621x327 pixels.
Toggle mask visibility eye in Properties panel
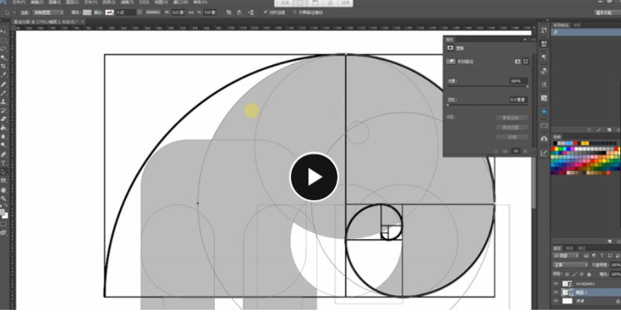click(x=516, y=151)
